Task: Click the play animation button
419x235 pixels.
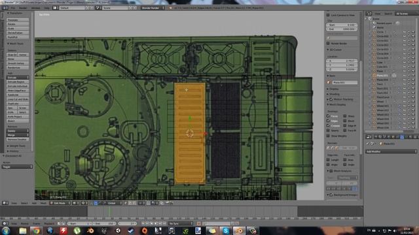Action: [x=156, y=223]
